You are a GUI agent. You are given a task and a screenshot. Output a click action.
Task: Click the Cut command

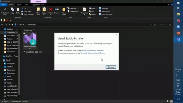[x=24, y=8]
